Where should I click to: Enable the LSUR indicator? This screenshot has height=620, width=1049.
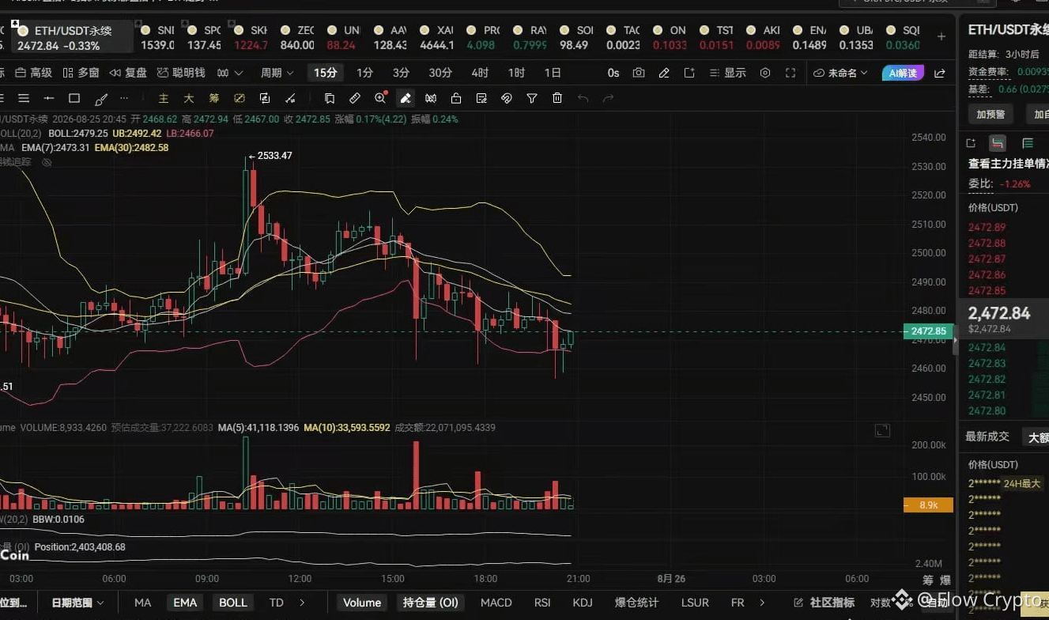click(695, 603)
